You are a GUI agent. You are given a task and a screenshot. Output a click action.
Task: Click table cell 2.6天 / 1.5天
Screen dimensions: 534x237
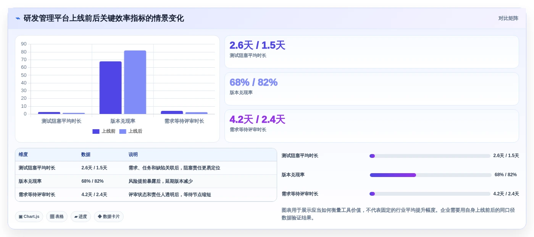coord(94,168)
